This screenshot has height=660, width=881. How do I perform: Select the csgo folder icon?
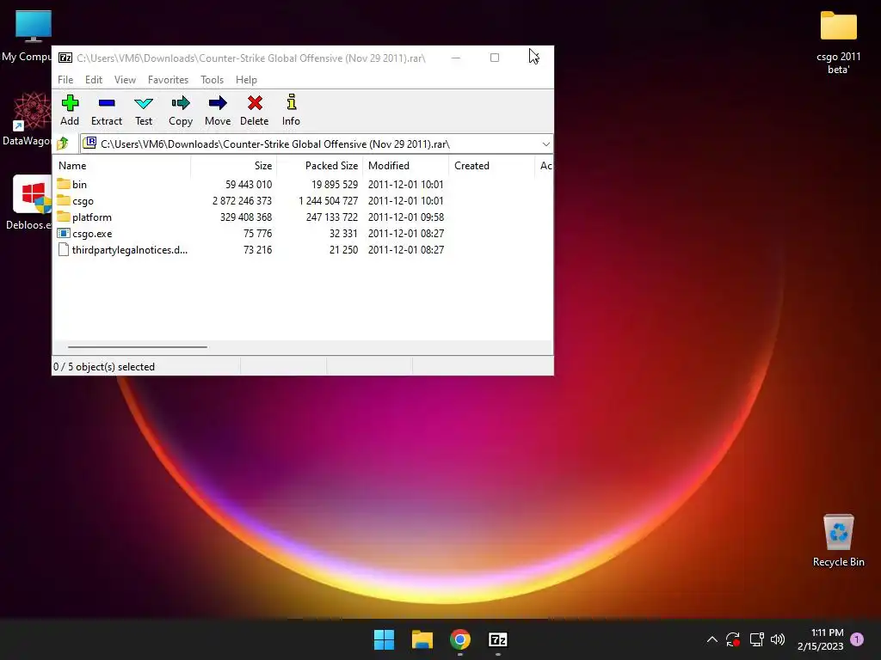(64, 200)
